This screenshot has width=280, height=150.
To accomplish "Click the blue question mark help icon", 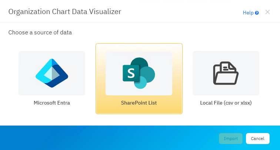I will (257, 13).
